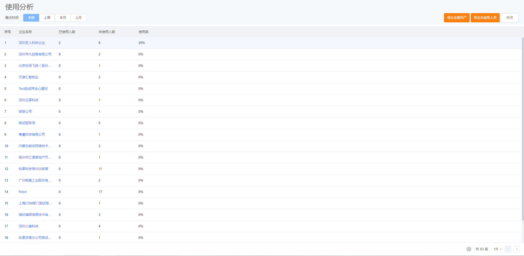Image resolution: width=524 pixels, height=256 pixels.
Task: Switch to 上月 time filter
Action: coord(78,18)
